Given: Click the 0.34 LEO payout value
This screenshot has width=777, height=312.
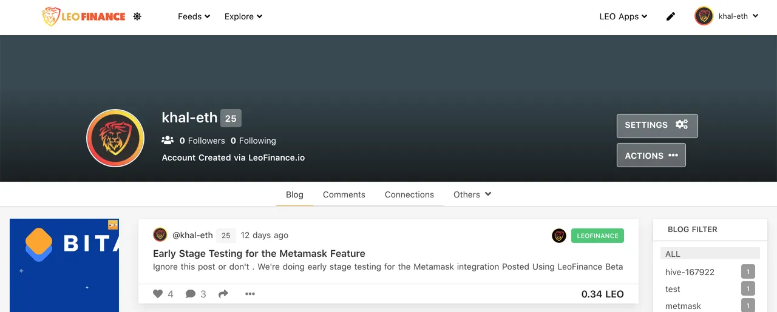Looking at the screenshot, I should click(x=602, y=294).
